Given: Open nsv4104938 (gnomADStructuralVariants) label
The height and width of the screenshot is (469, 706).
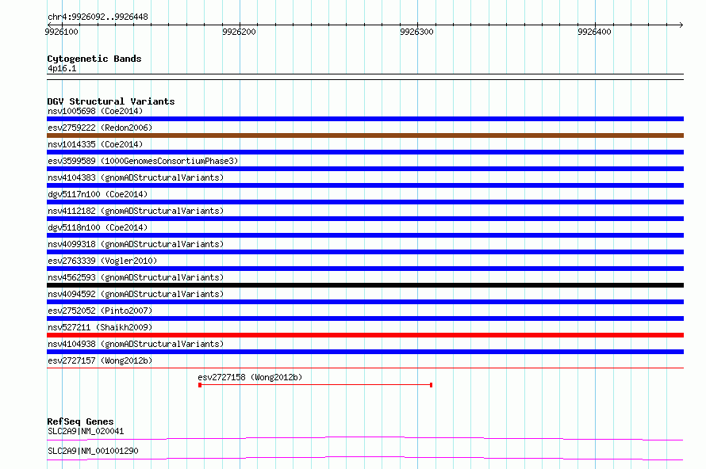Looking at the screenshot, I should pos(136,344).
